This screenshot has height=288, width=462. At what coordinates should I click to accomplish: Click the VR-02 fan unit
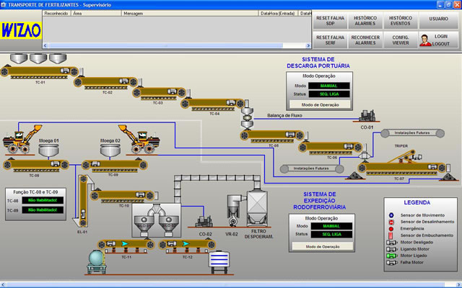[233, 211]
